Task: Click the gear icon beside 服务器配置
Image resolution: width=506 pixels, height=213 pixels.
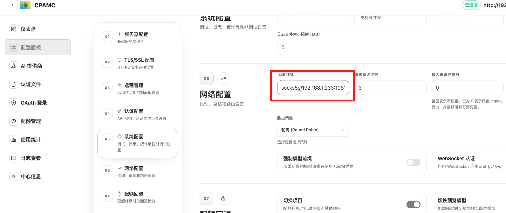Action: coord(120,34)
